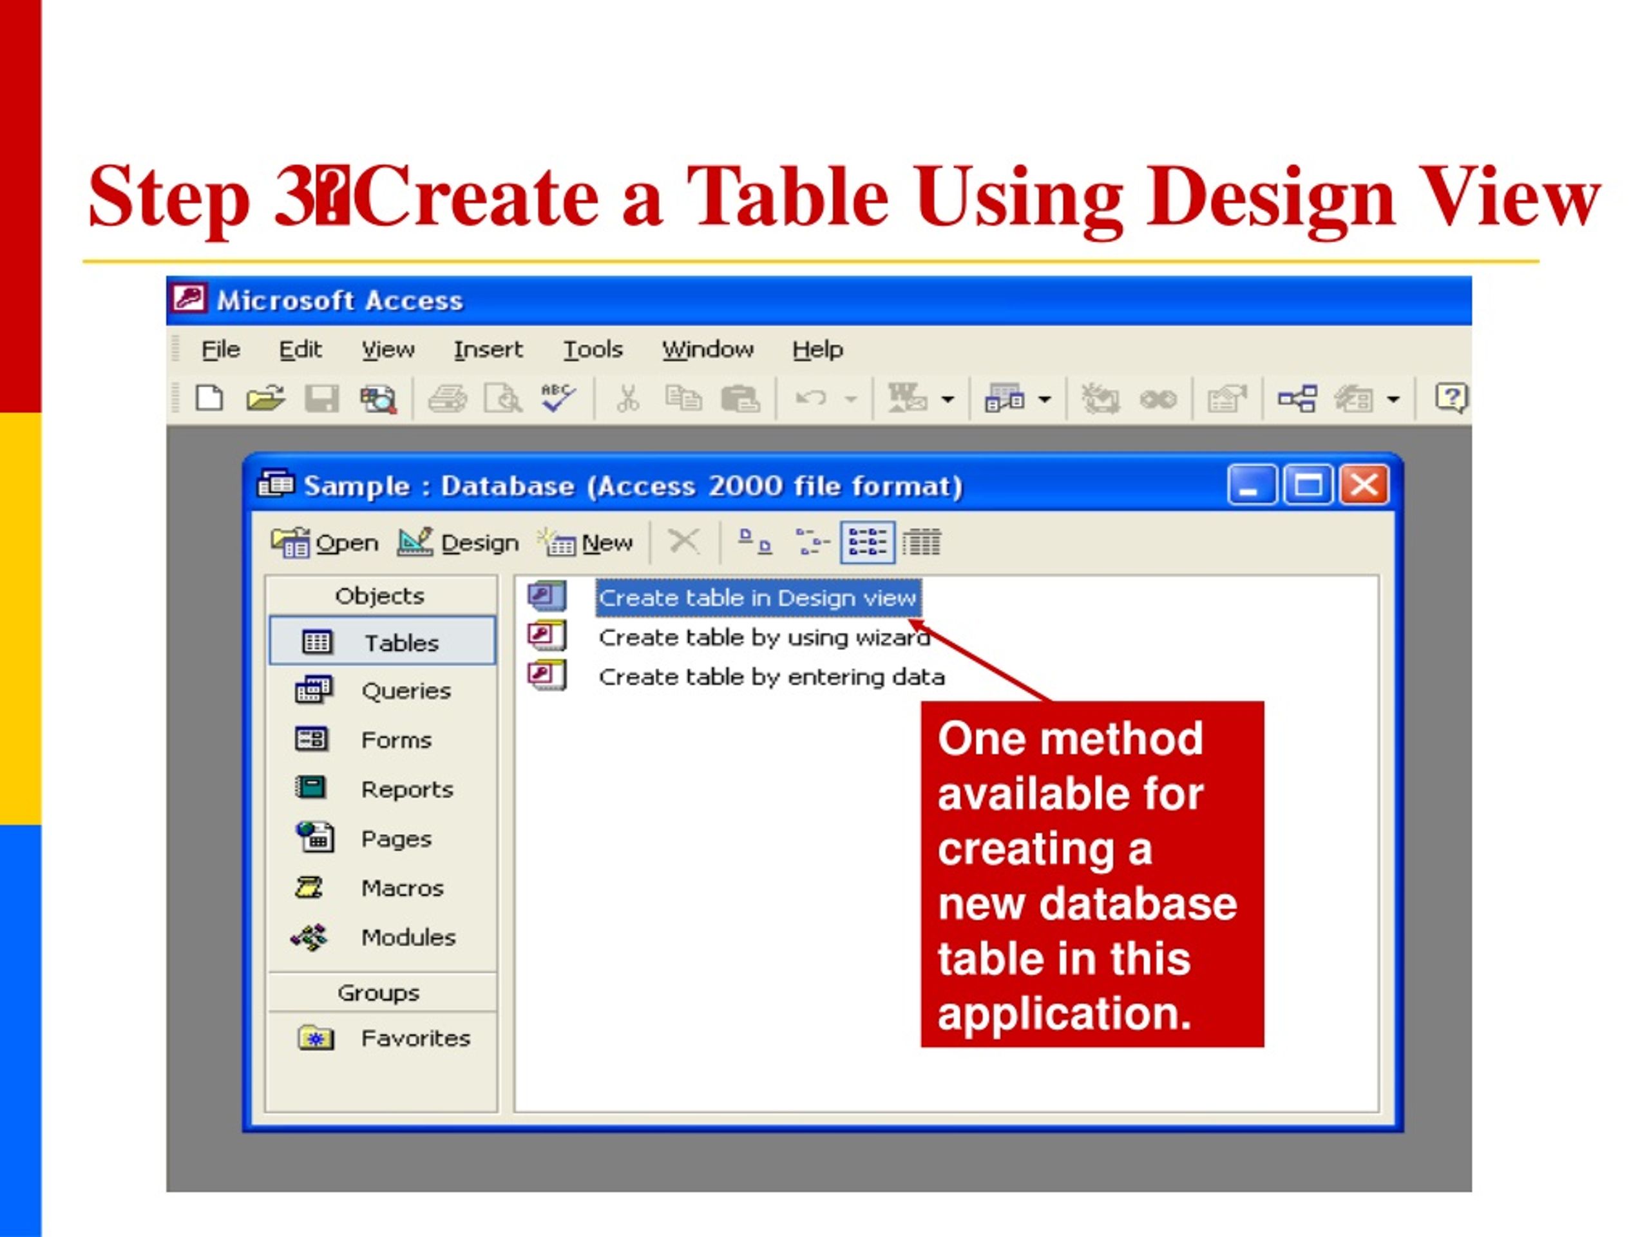Open the Tools menu

pyautogui.click(x=593, y=350)
